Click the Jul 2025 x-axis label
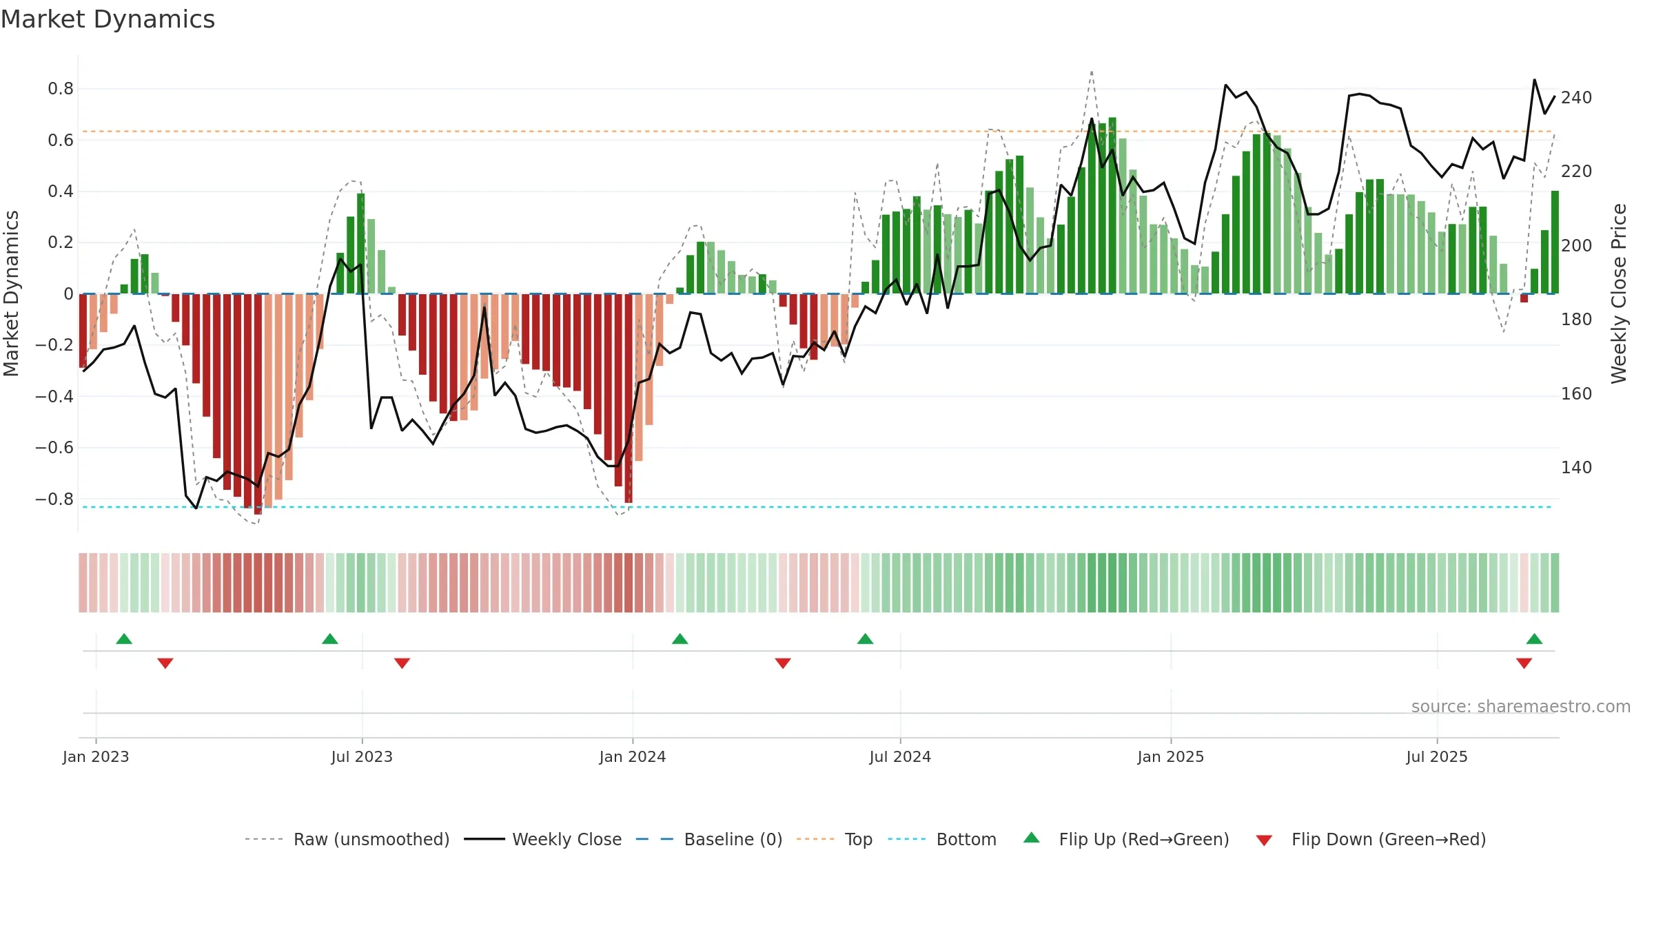The height and width of the screenshot is (930, 1654). pos(1437,756)
